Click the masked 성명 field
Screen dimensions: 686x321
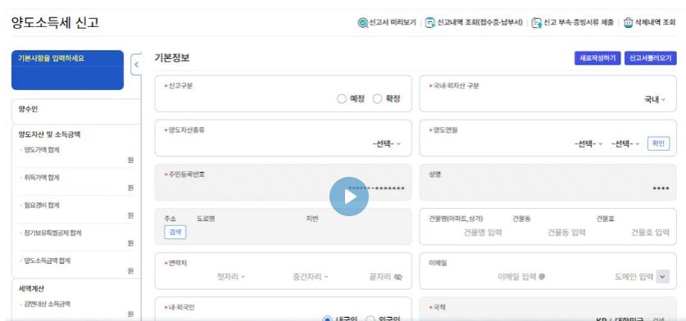[x=547, y=183]
